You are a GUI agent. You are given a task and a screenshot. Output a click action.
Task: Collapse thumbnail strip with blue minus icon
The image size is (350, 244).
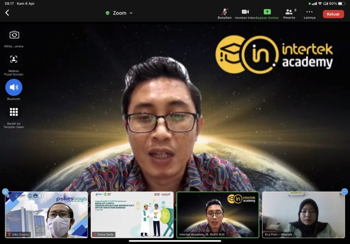345,191
